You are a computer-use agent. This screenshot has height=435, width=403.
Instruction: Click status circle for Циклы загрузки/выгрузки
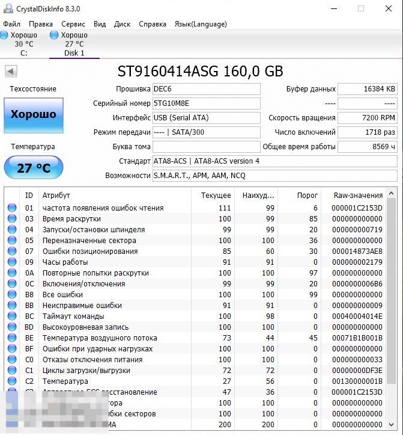coord(12,370)
